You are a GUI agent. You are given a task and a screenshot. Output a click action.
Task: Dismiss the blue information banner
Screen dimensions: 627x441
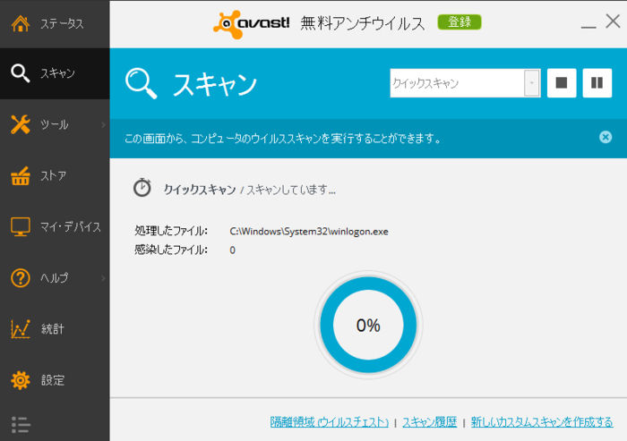coord(606,137)
